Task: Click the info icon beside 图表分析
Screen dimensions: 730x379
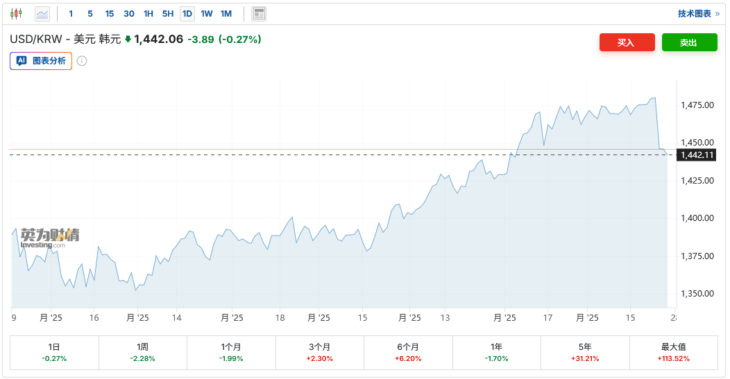Action: pos(82,61)
